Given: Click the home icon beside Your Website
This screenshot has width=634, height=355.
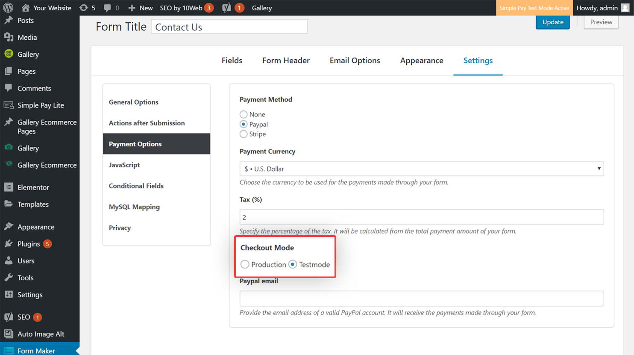Looking at the screenshot, I should click(26, 8).
